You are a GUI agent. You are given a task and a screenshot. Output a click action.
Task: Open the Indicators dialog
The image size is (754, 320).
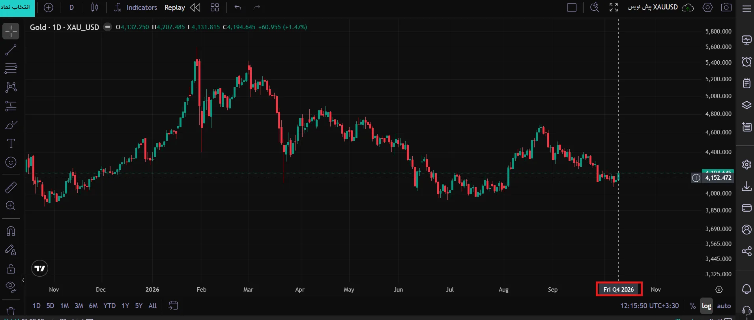[136, 7]
